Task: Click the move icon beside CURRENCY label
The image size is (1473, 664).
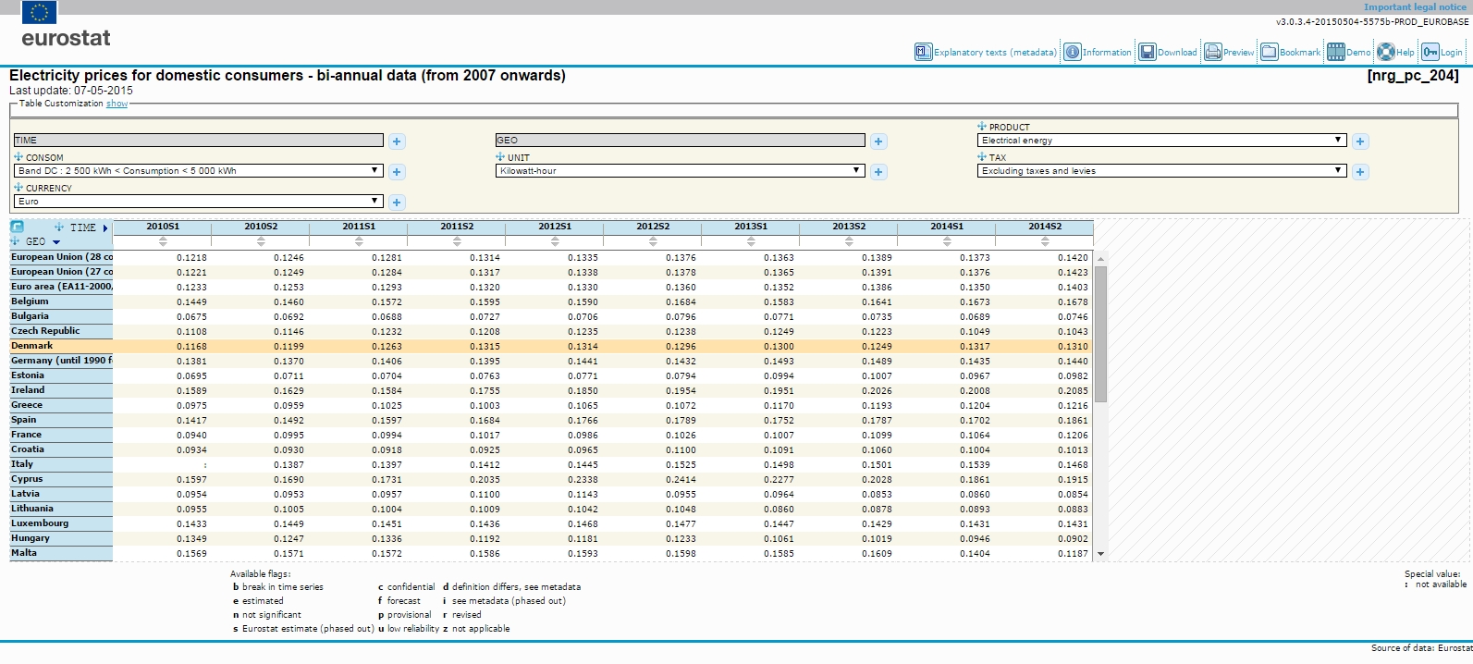Action: click(x=18, y=188)
